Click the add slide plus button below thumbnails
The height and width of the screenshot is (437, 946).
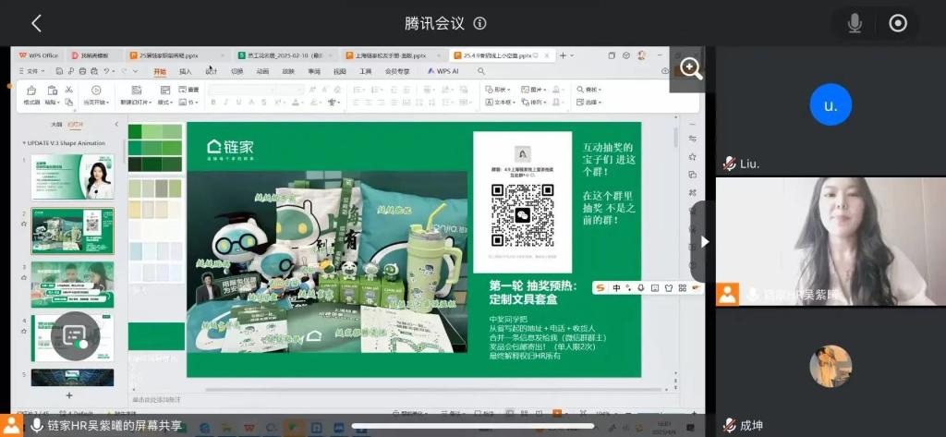68,395
